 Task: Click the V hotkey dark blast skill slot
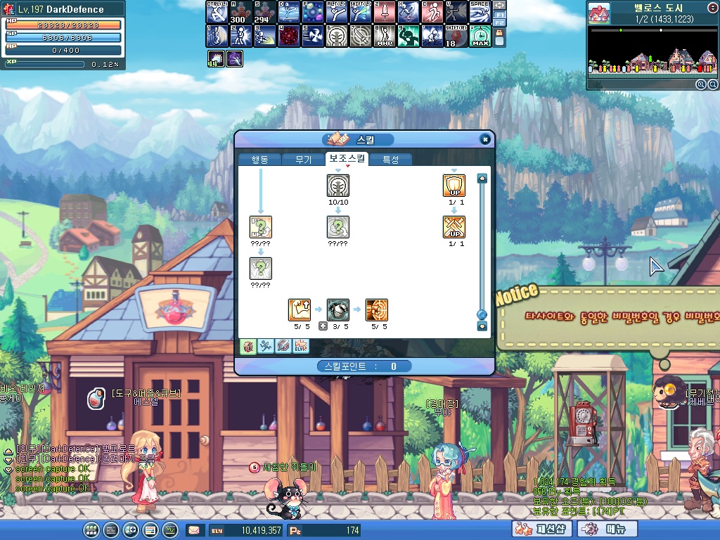coord(456,12)
